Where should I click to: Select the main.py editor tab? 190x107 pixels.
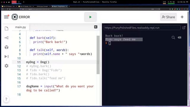click(20, 27)
